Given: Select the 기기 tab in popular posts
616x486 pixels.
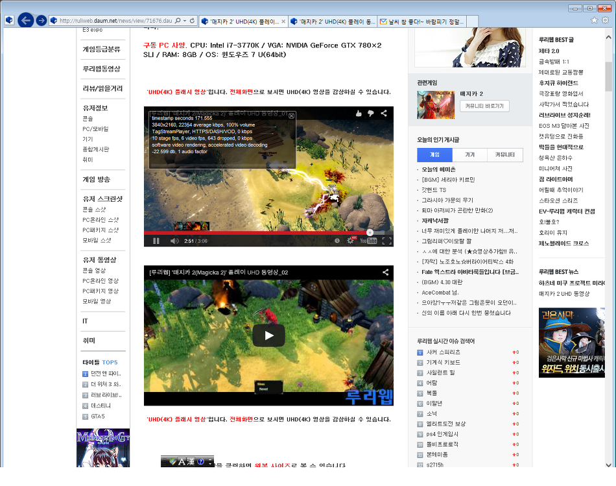Looking at the screenshot, I should pos(470,154).
